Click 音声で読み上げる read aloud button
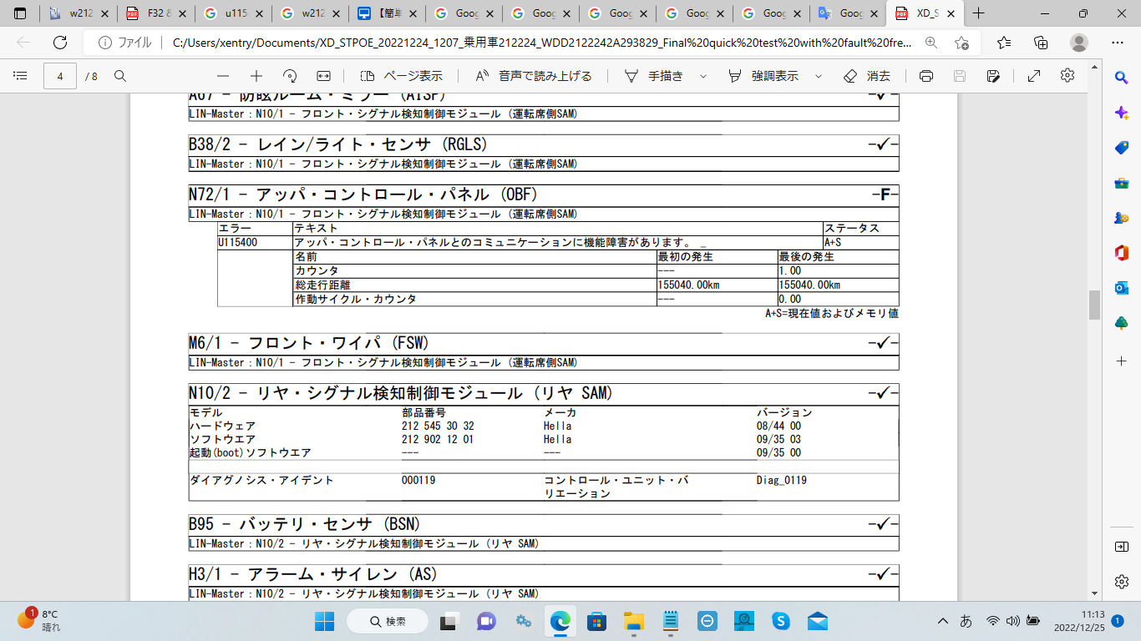This screenshot has height=641, width=1141. point(534,76)
